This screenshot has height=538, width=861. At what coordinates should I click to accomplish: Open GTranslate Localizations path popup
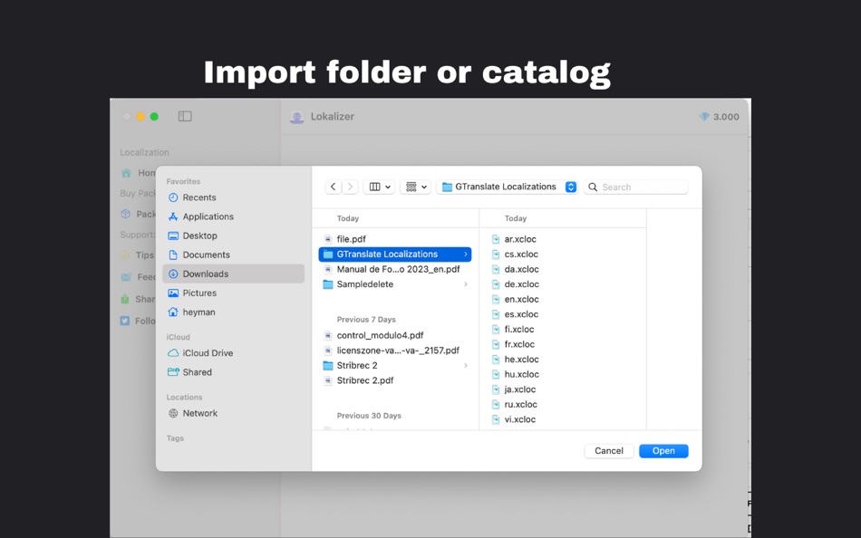click(x=508, y=187)
